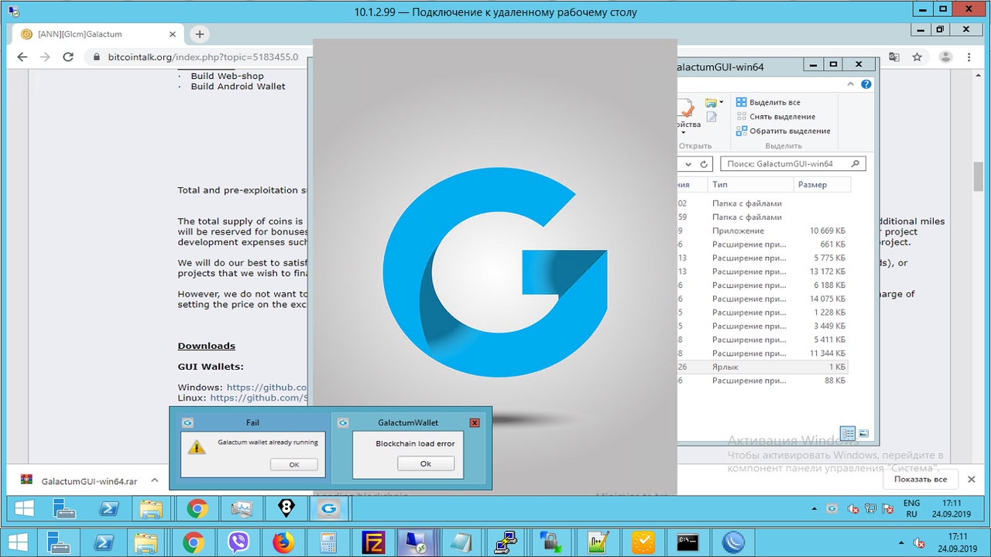Viewport: 991px width, 557px height.
Task: Select the 14 075 КБ file row
Action: point(763,299)
